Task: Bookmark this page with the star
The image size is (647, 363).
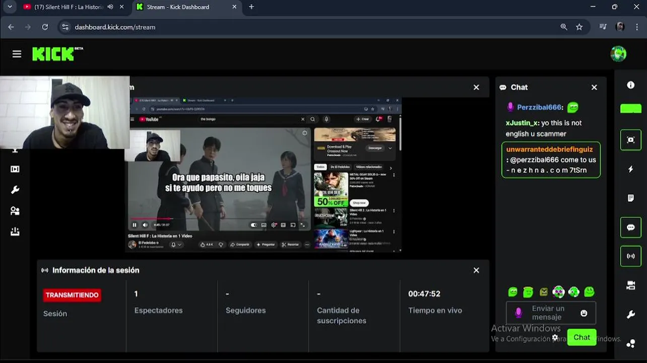Action: point(579,27)
